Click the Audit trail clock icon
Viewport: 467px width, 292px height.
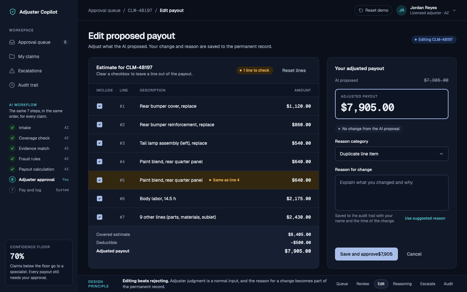coord(12,85)
